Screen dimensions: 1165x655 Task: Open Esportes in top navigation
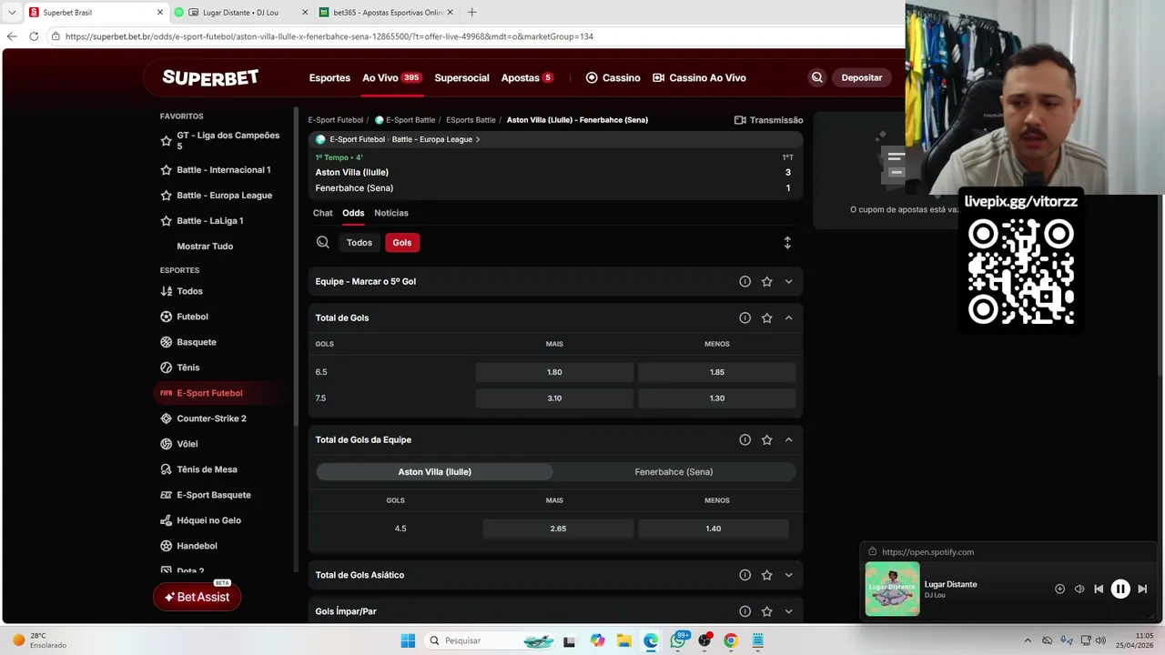[329, 77]
